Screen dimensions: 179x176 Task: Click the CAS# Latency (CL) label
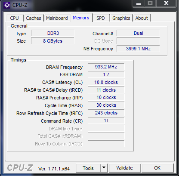pyautogui.click(x=62, y=82)
